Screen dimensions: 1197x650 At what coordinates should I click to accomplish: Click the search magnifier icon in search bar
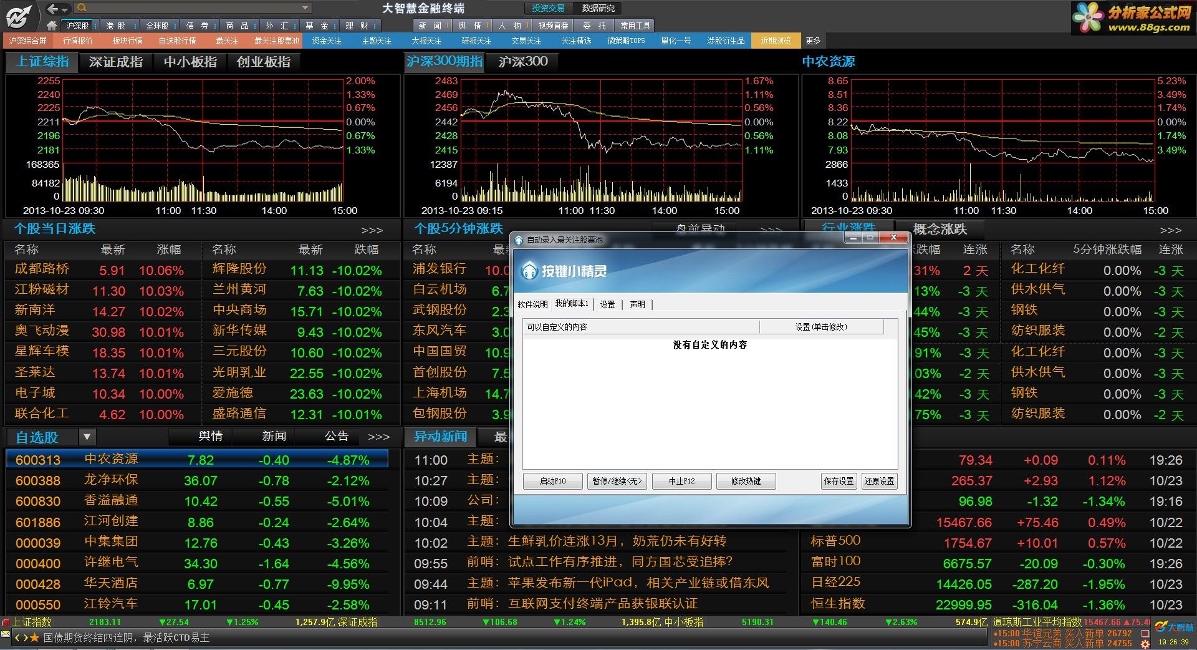click(x=82, y=8)
